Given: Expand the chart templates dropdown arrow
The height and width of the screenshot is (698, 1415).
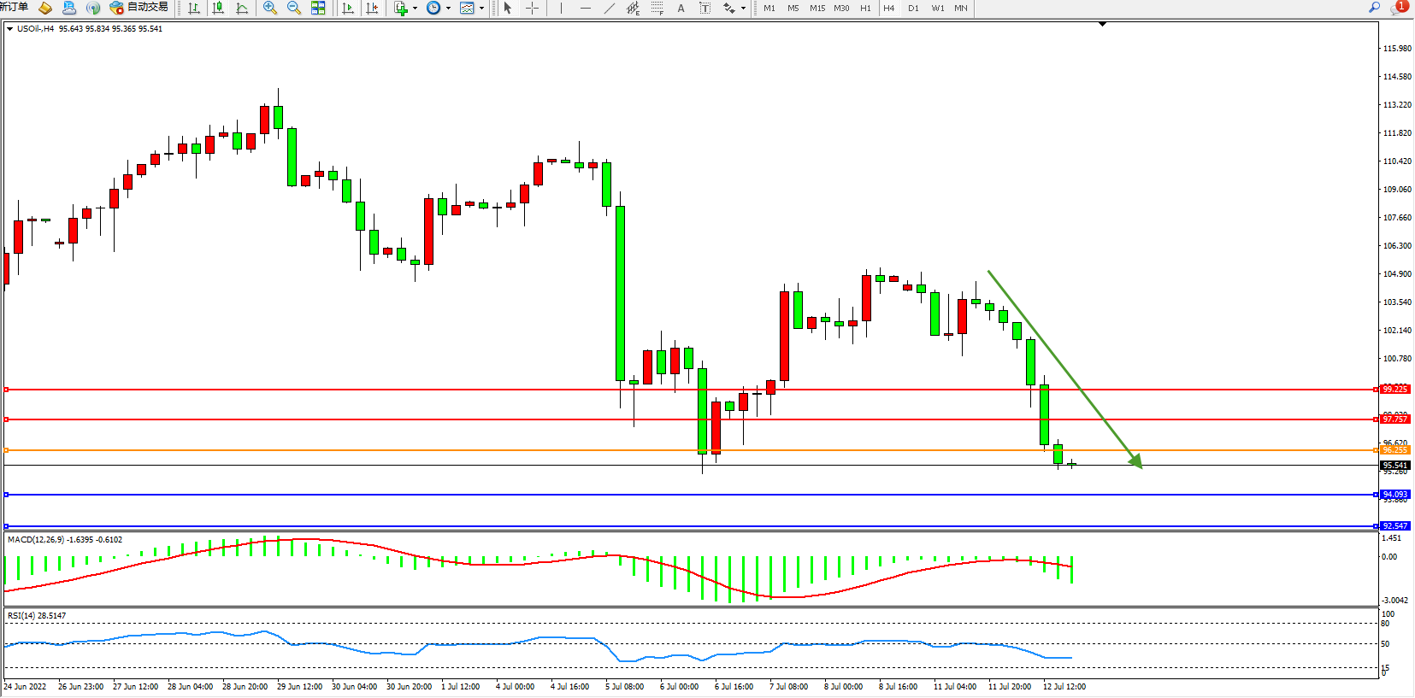Looking at the screenshot, I should [482, 8].
